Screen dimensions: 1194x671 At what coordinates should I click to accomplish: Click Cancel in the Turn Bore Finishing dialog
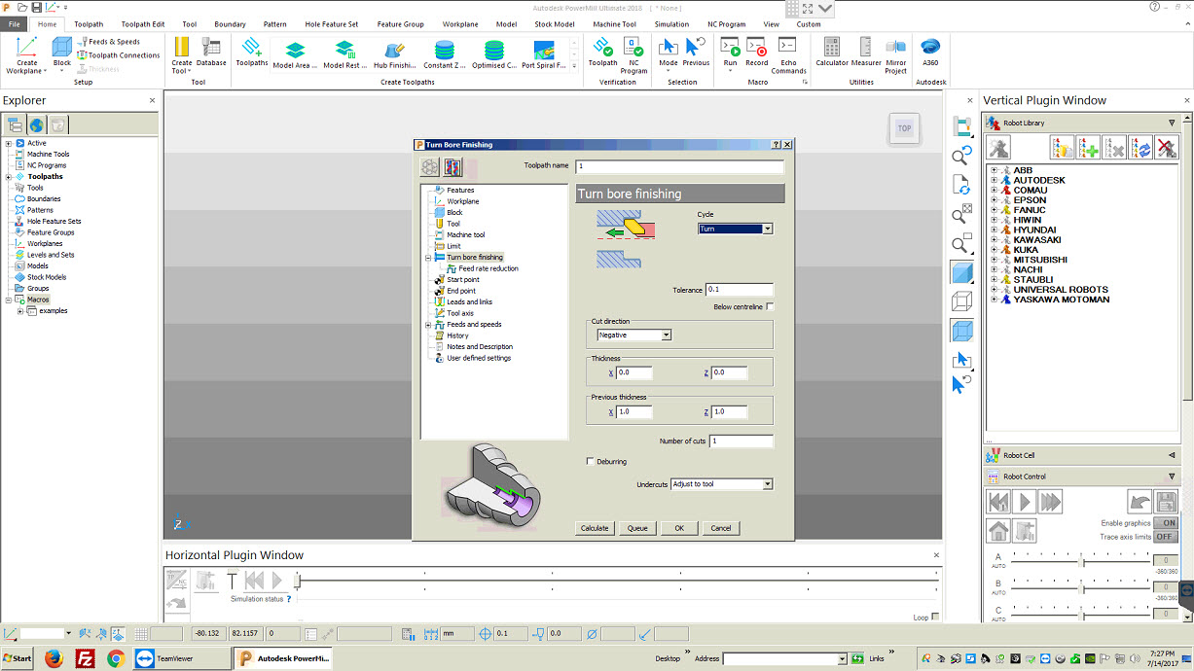[721, 528]
